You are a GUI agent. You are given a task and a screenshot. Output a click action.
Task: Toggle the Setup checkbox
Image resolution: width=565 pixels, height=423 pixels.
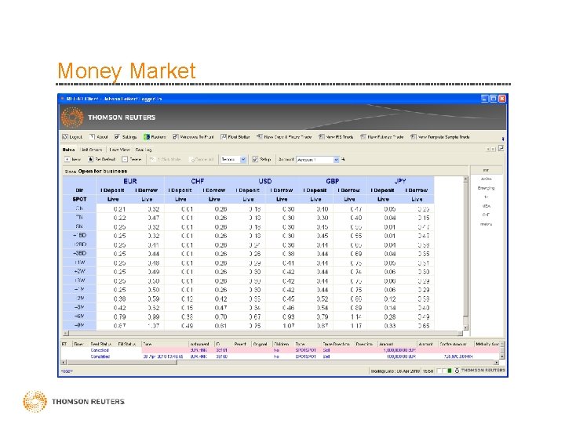pyautogui.click(x=255, y=159)
